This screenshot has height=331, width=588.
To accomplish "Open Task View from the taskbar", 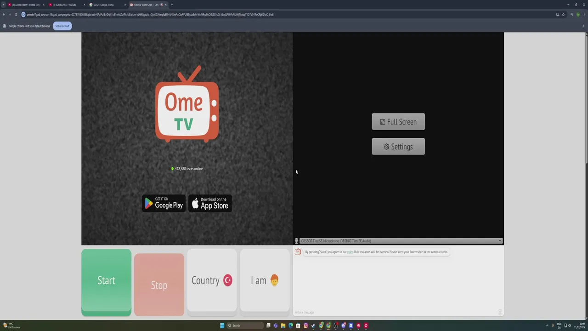I will click(x=268, y=325).
